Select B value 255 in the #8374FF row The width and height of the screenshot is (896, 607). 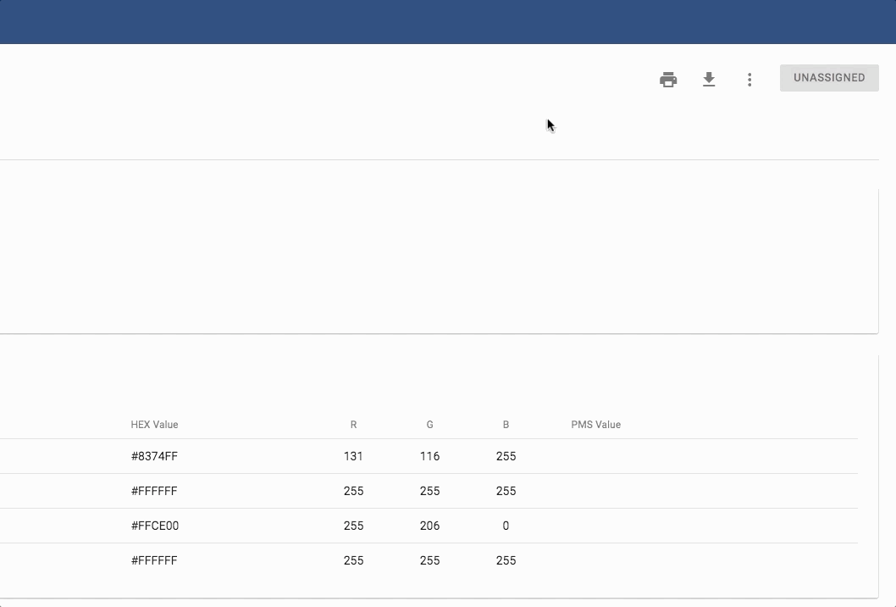point(506,456)
